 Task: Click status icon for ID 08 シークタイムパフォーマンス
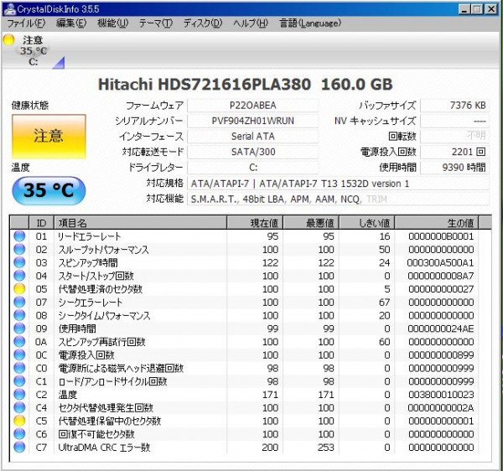tap(19, 315)
